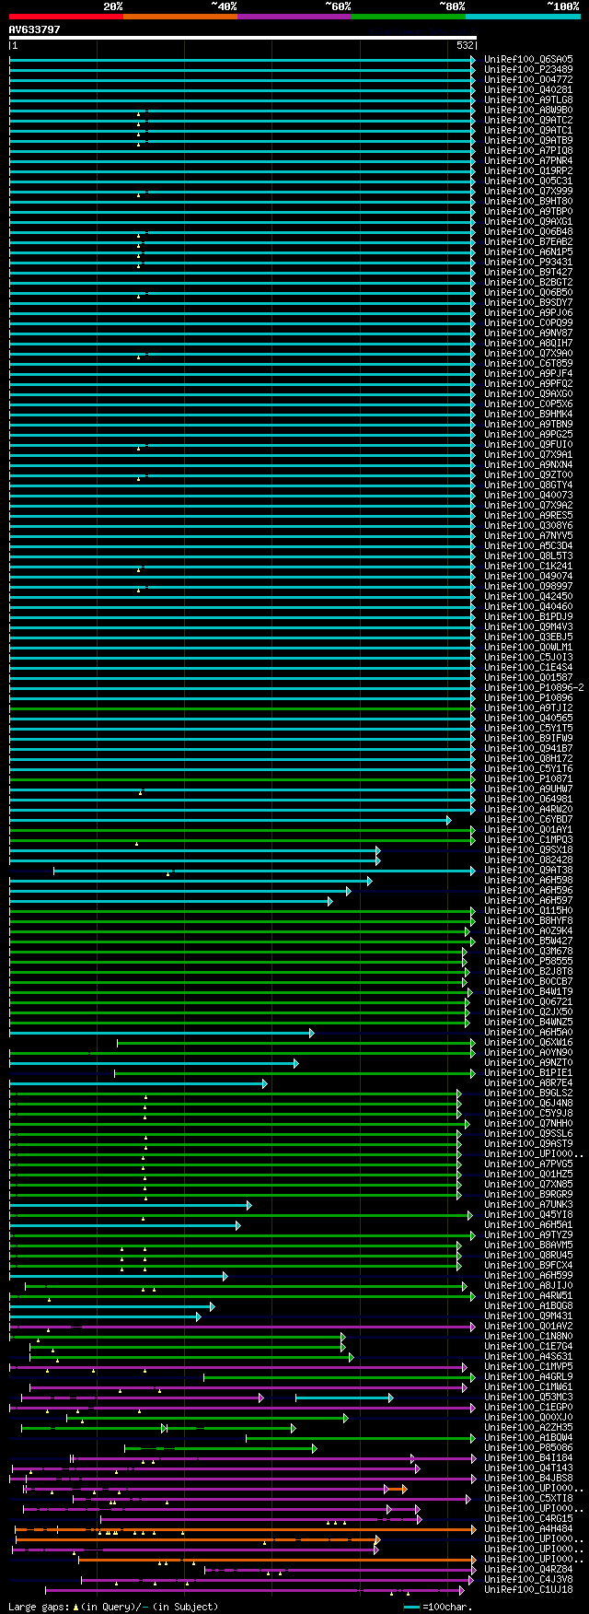Click the Large gaps legend text
The height and width of the screenshot is (1614, 589).
coord(113,1607)
